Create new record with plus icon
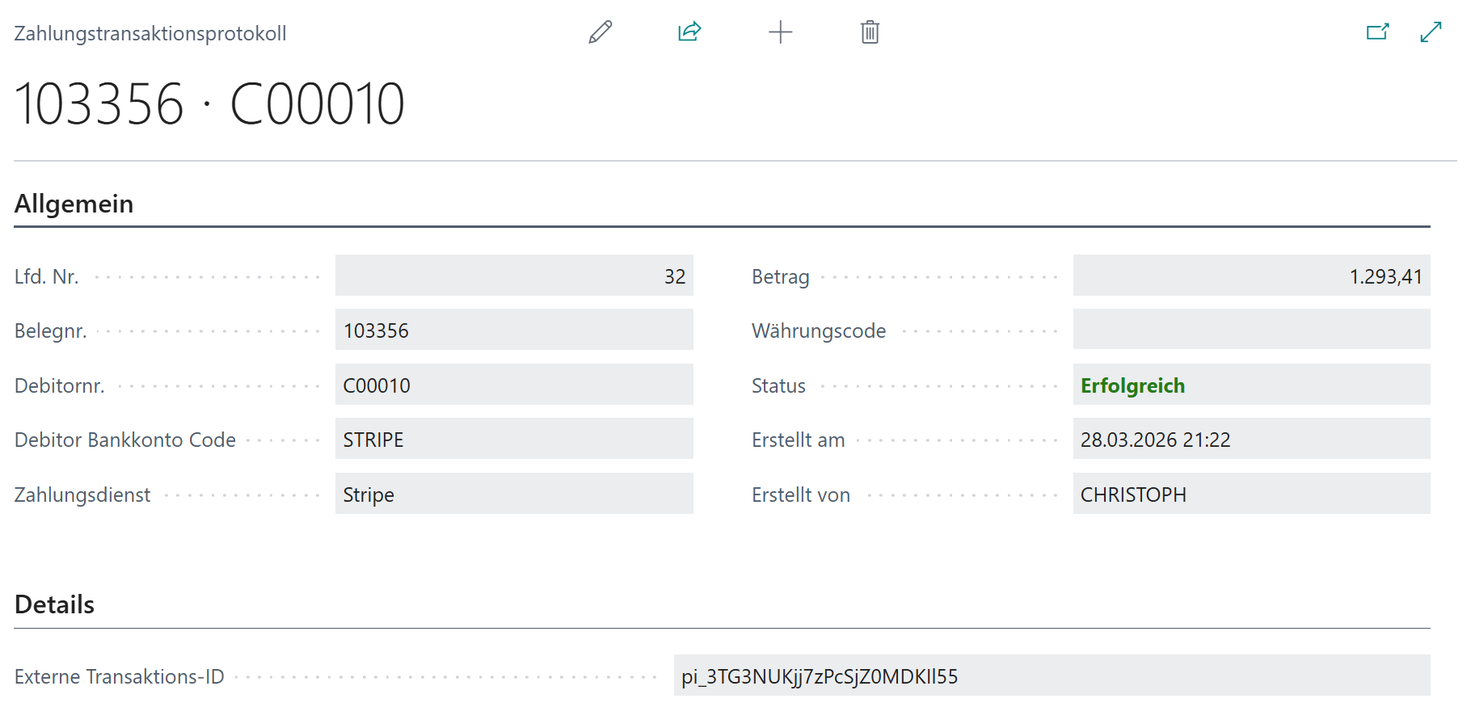This screenshot has width=1471, height=724. click(780, 32)
